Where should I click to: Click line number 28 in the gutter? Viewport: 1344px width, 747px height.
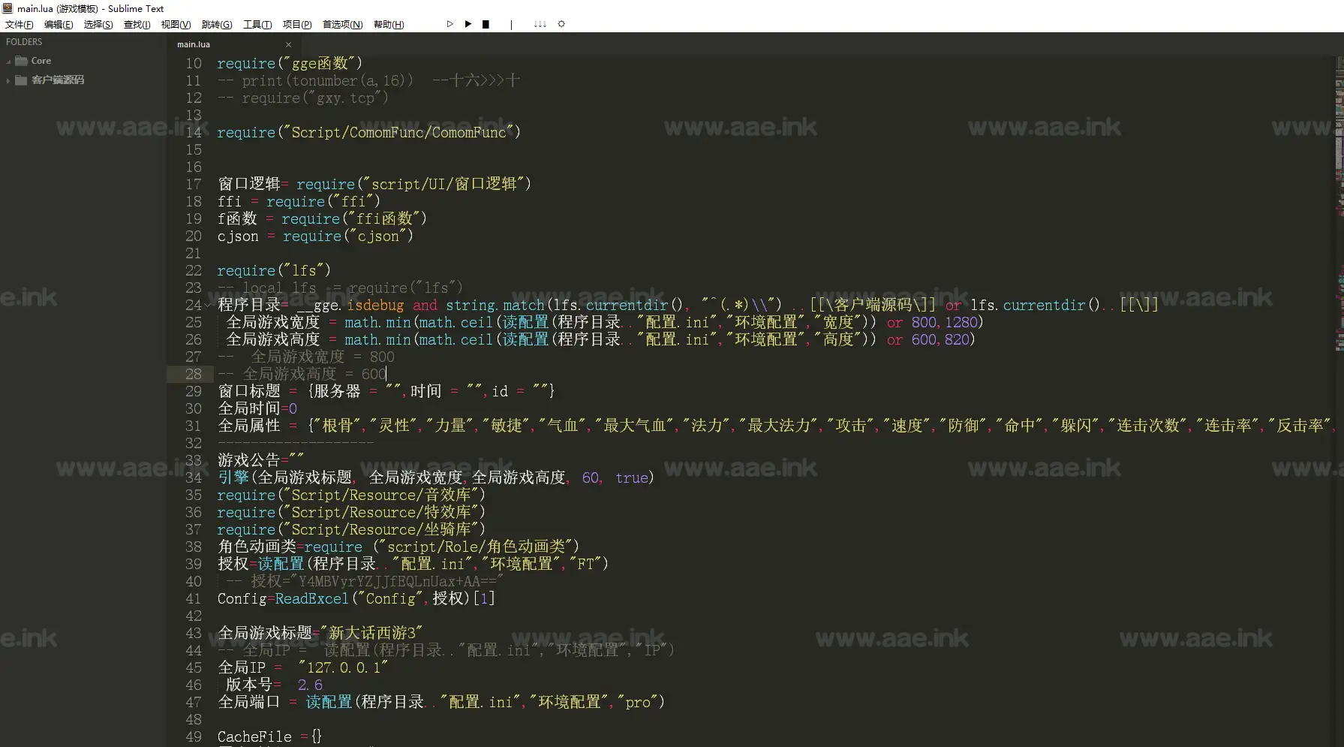pos(194,374)
